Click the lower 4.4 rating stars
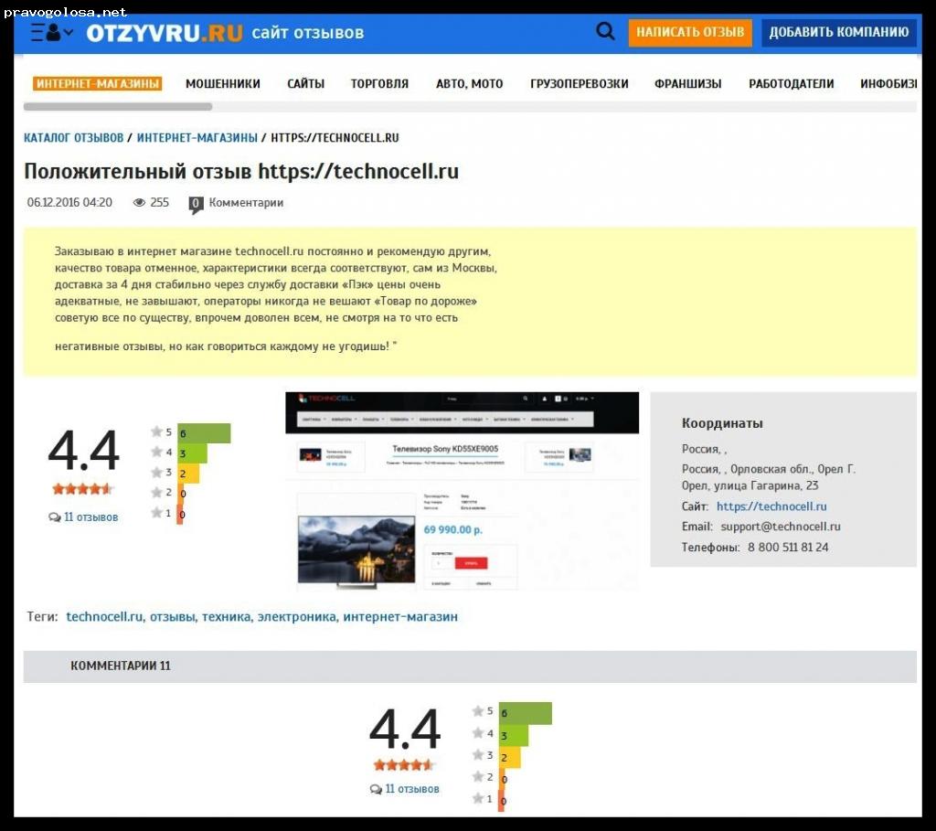The image size is (936, 831). coord(404,764)
